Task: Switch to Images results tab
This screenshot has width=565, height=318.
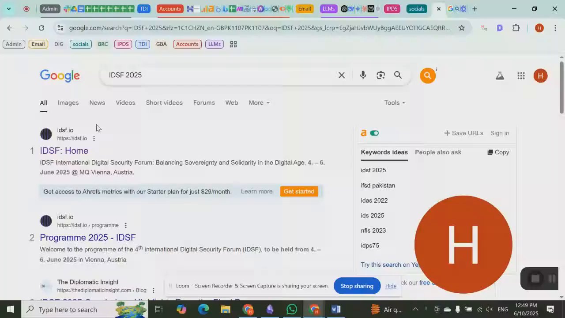Action: coord(68,102)
